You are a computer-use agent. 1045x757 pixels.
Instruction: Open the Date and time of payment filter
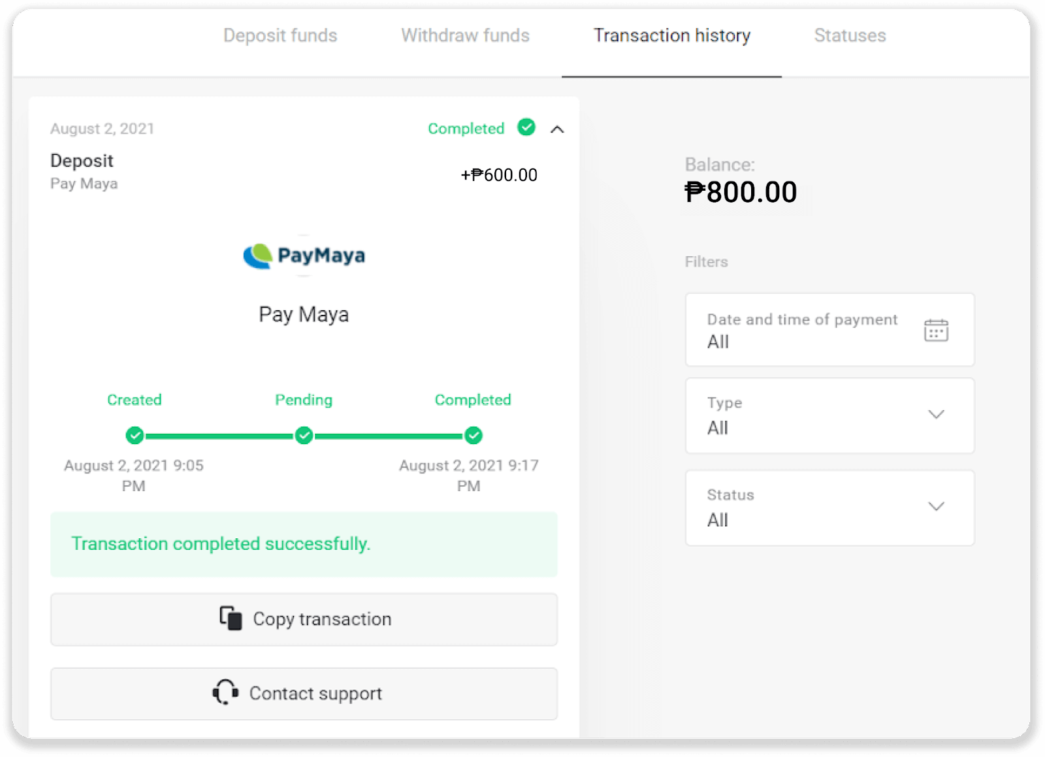tap(829, 330)
